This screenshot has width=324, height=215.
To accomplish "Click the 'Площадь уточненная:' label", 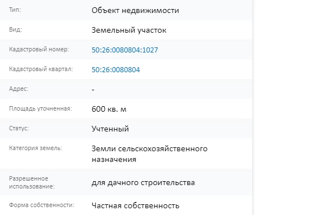I will pos(41,109).
